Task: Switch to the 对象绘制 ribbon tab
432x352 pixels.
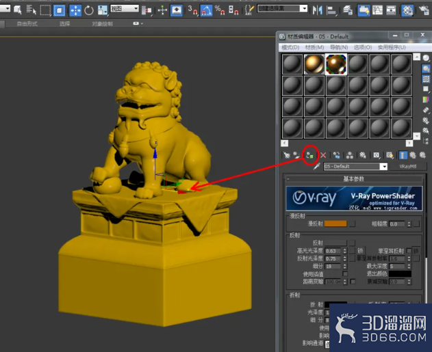Action: tap(102, 24)
